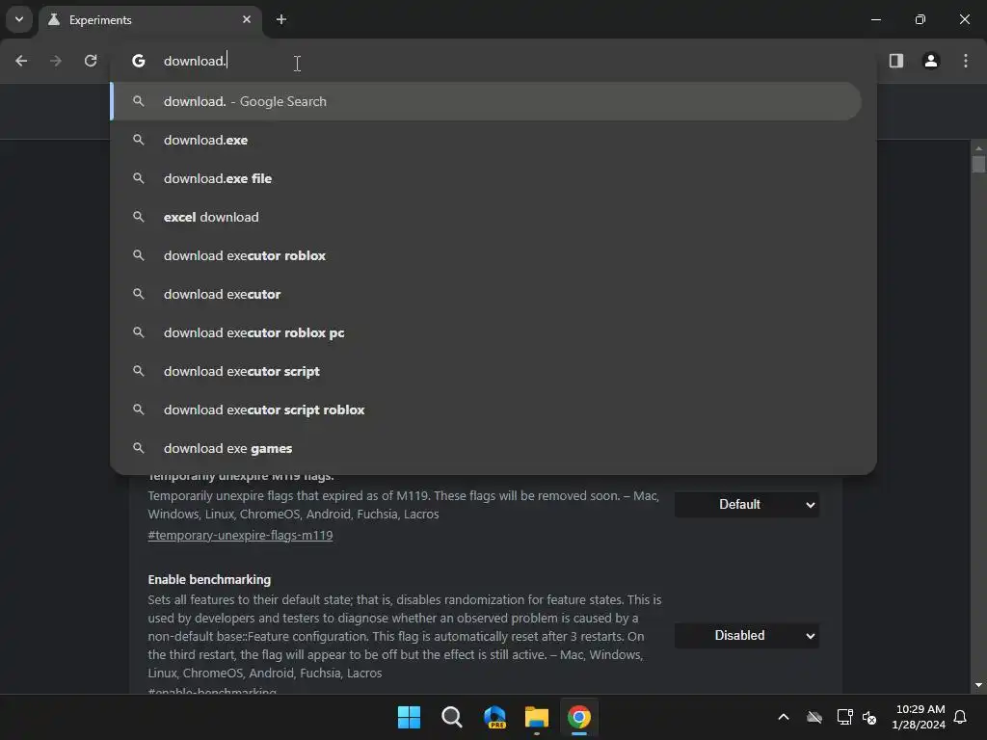The height and width of the screenshot is (740, 987).
Task: Open the tab search dropdown arrow
Action: coord(19,19)
